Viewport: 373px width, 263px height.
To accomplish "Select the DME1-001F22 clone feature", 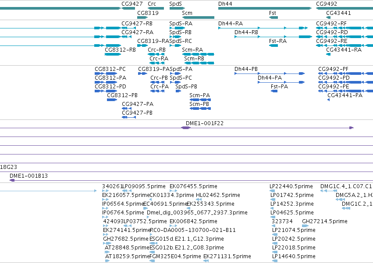I will tap(186, 128).
